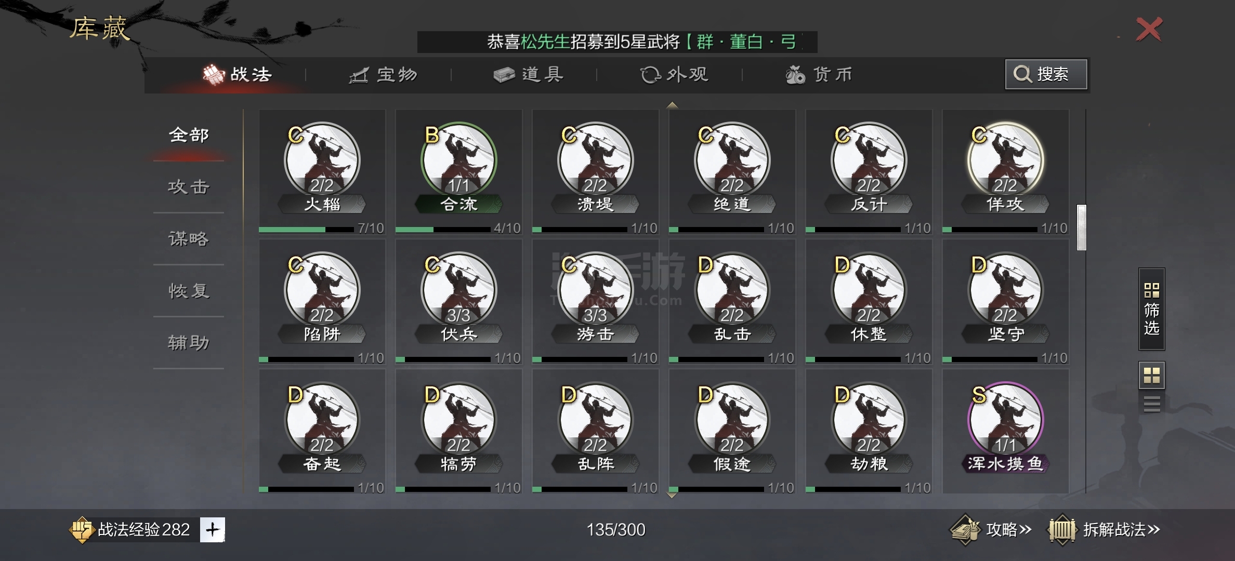
Task: Switch to list view layout
Action: pos(1151,404)
